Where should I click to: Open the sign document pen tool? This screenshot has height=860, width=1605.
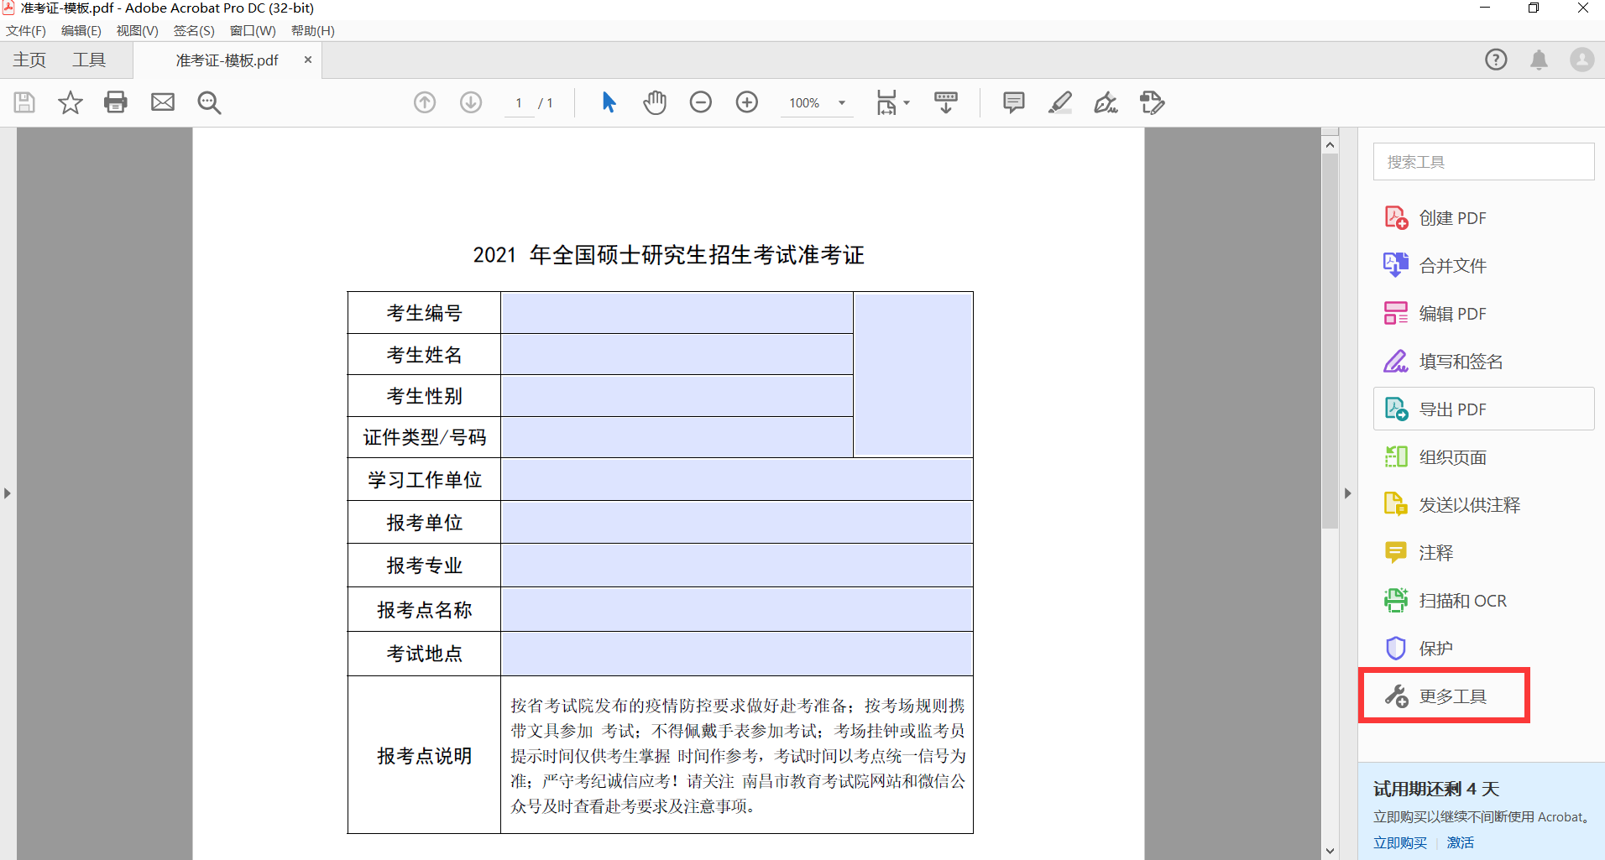pos(1106,102)
